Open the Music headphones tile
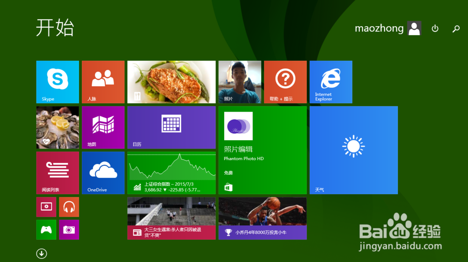Screen dimensions: 468x262 pos(69,207)
